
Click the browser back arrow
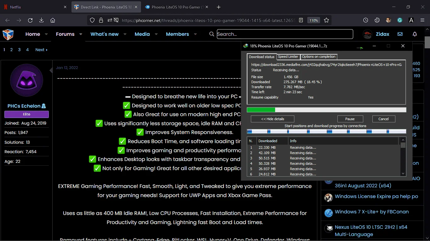(8, 20)
